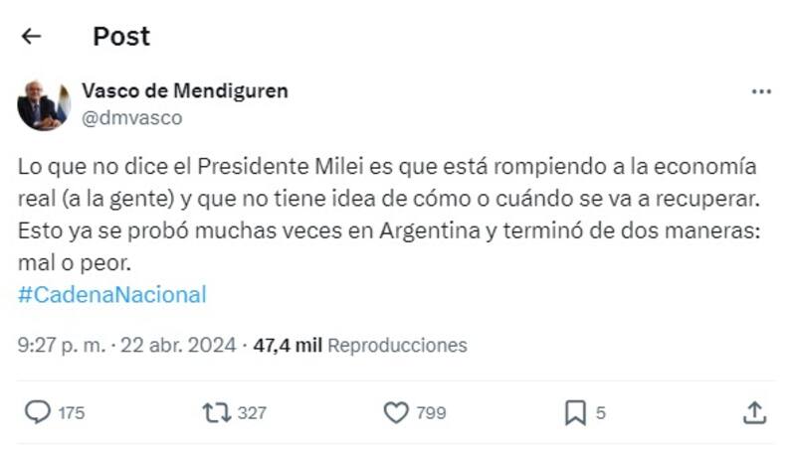Open the @dmvasco handle link
The image size is (796, 455).
[x=131, y=117]
